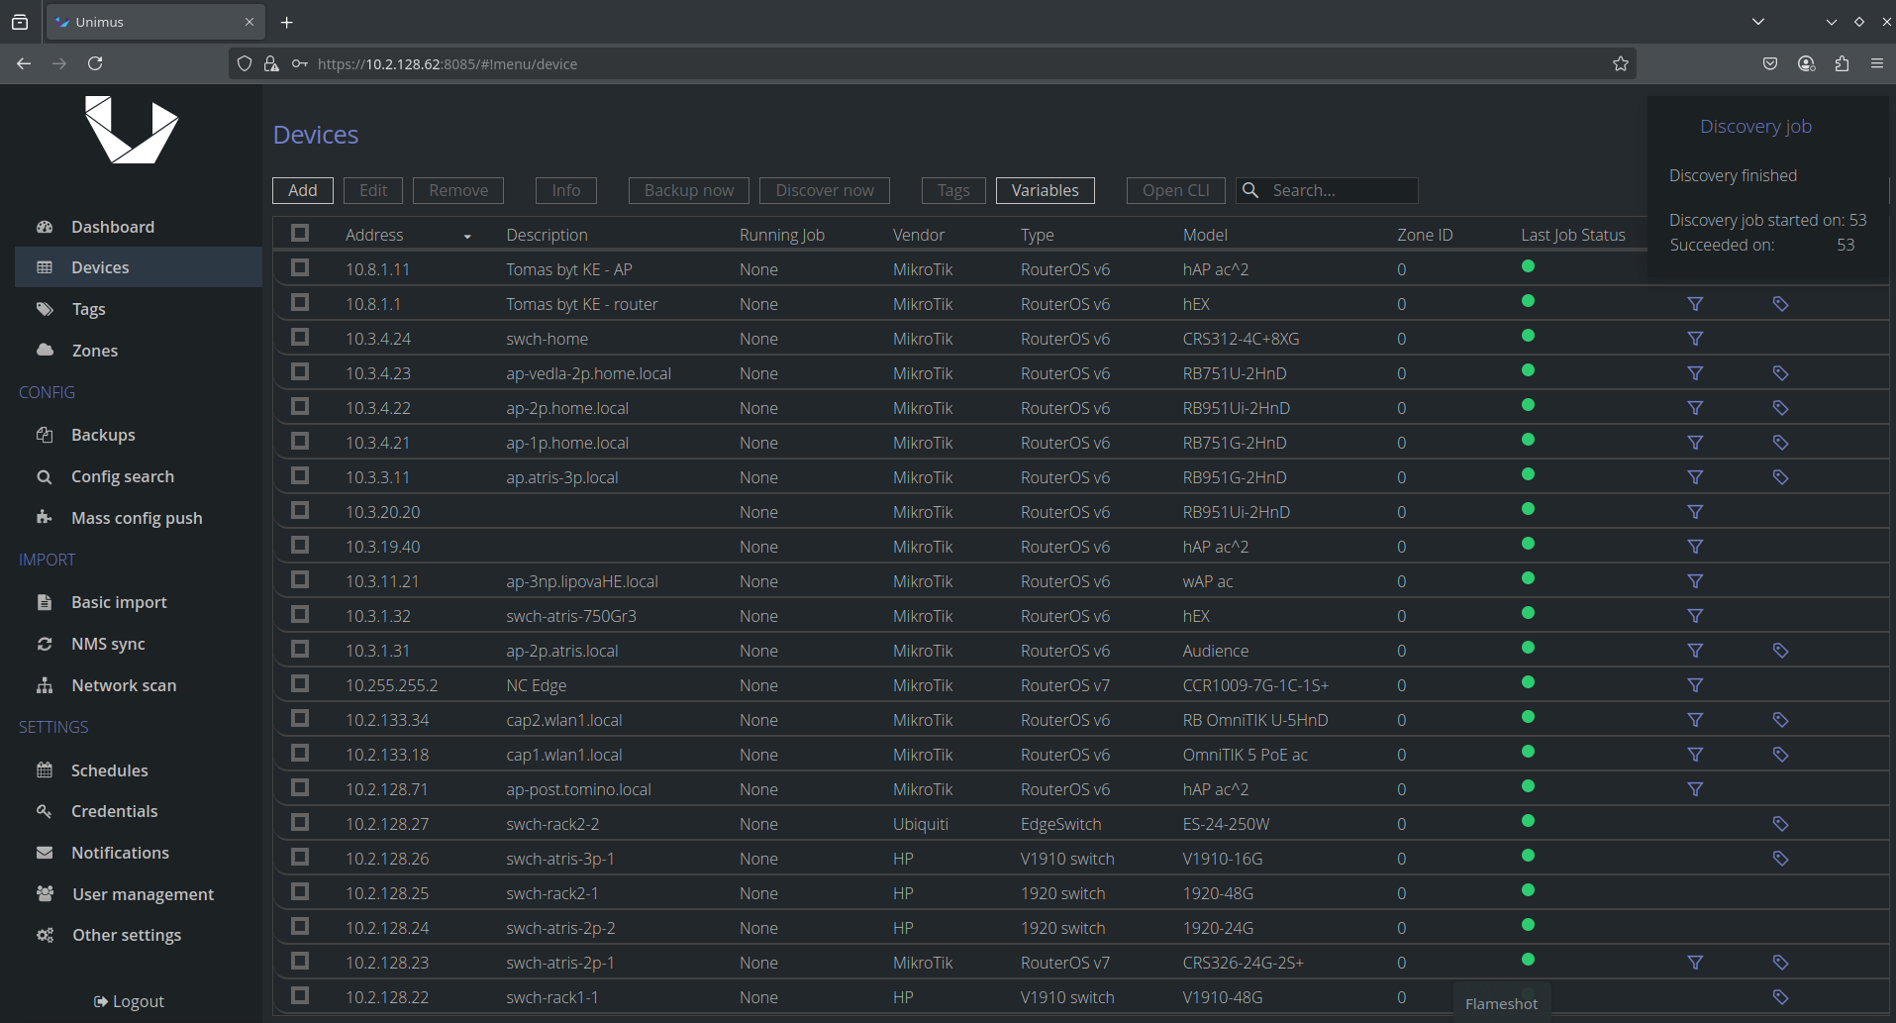The image size is (1896, 1023).
Task: Toggle the select-all checkbox in table header
Action: click(x=300, y=234)
